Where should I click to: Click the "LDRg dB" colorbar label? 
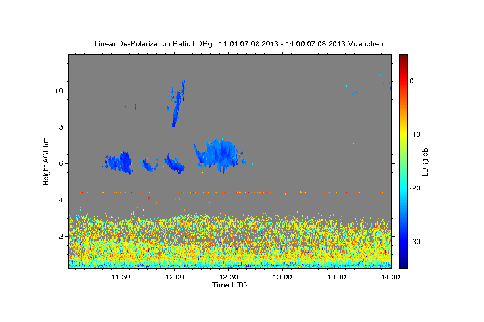pyautogui.click(x=425, y=162)
